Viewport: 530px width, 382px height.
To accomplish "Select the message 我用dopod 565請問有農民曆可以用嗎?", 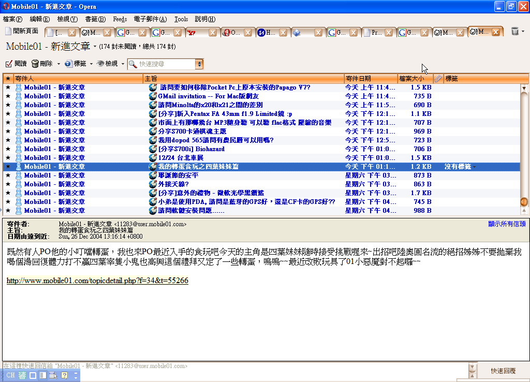I will tap(261, 140).
